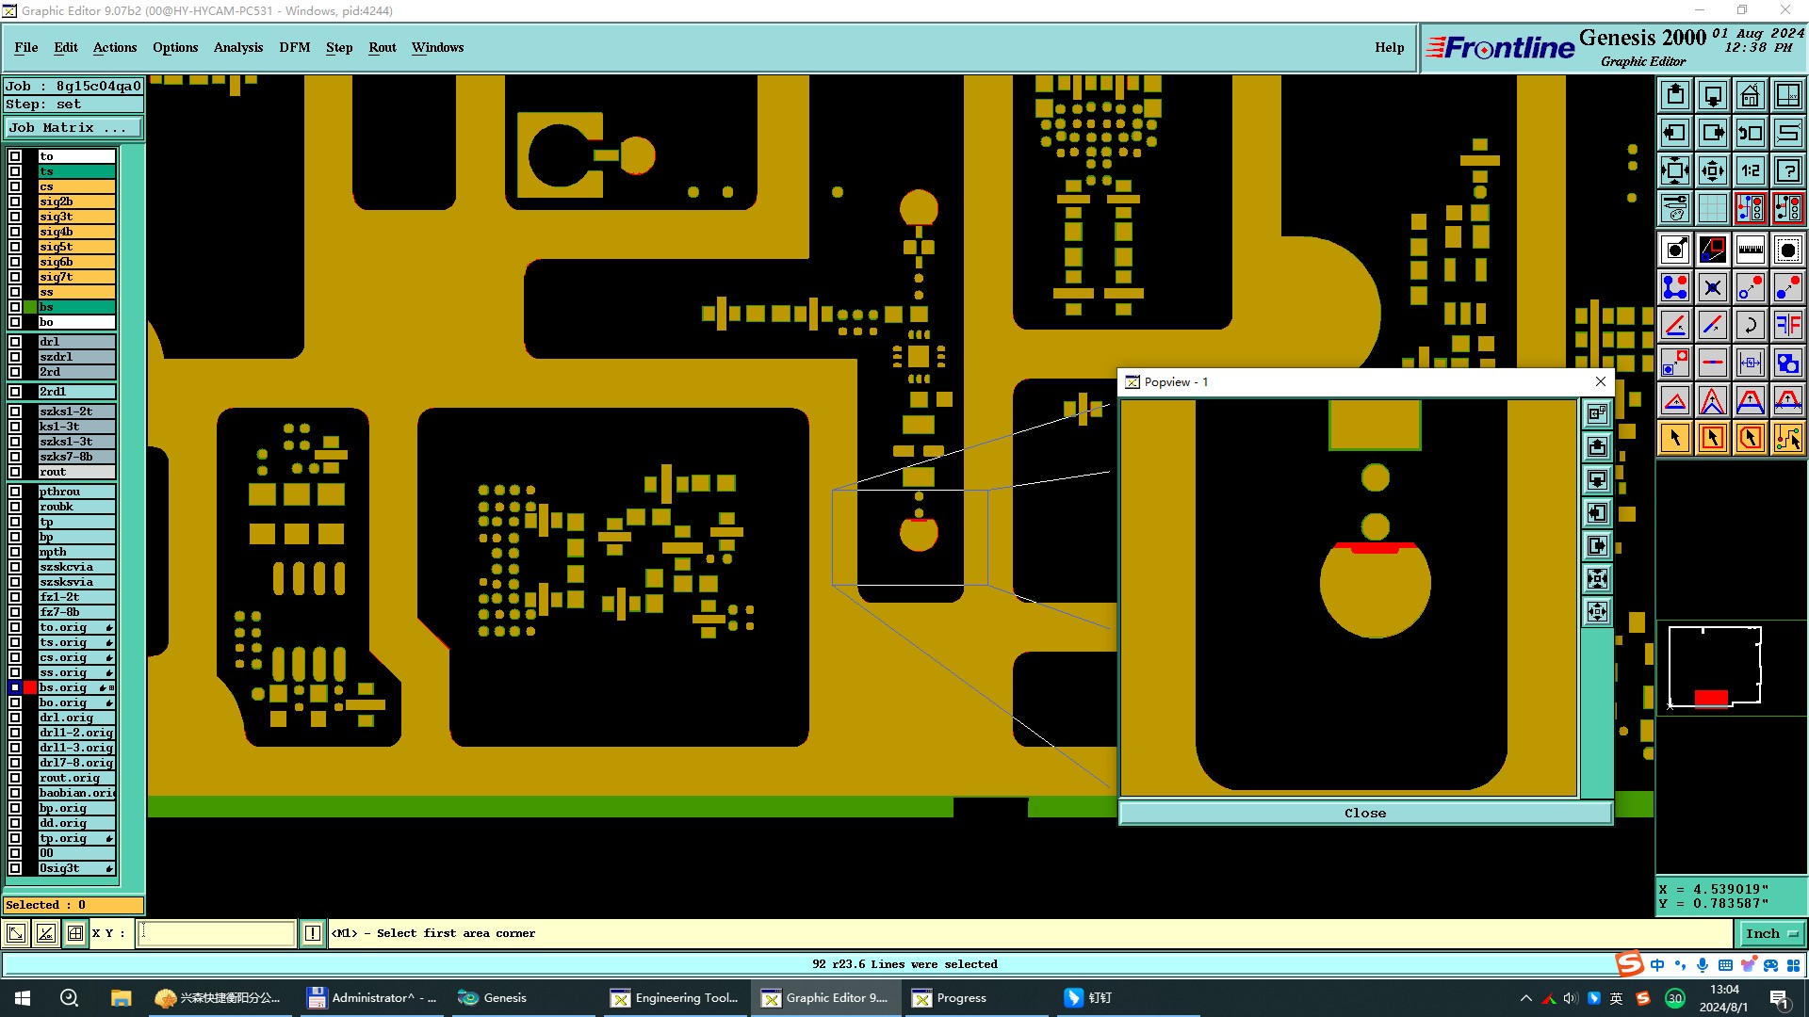Select the 'ts' layer row
Screen dimensions: 1809x1017
(76, 171)
